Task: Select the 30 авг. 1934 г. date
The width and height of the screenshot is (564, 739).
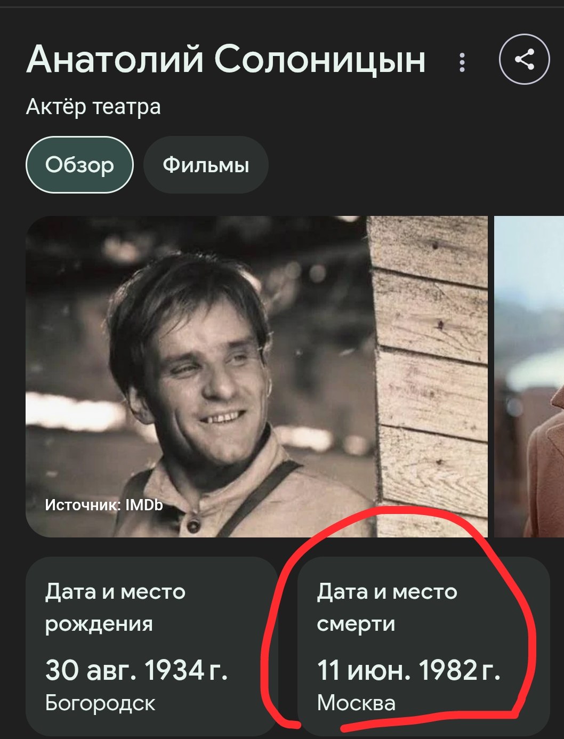Action: coord(136,670)
